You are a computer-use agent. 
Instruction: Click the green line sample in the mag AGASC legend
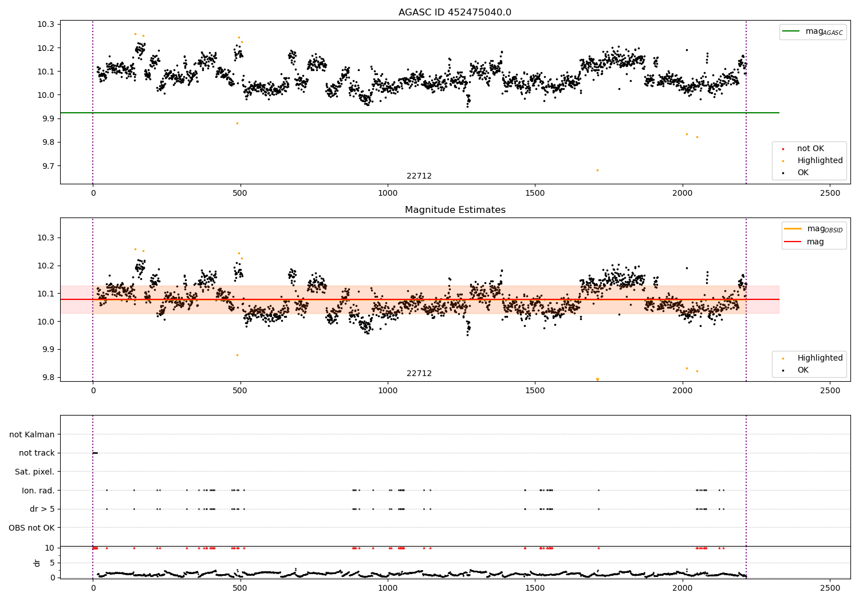click(791, 31)
